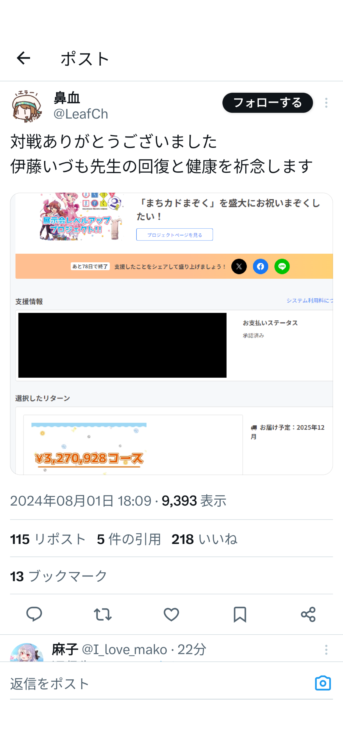The image size is (343, 744).
Task: Open more options on 麻子's reply
Action: 326,650
